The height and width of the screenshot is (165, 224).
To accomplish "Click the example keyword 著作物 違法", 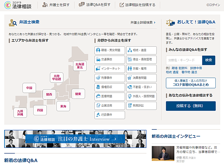I will tap(189, 72).
